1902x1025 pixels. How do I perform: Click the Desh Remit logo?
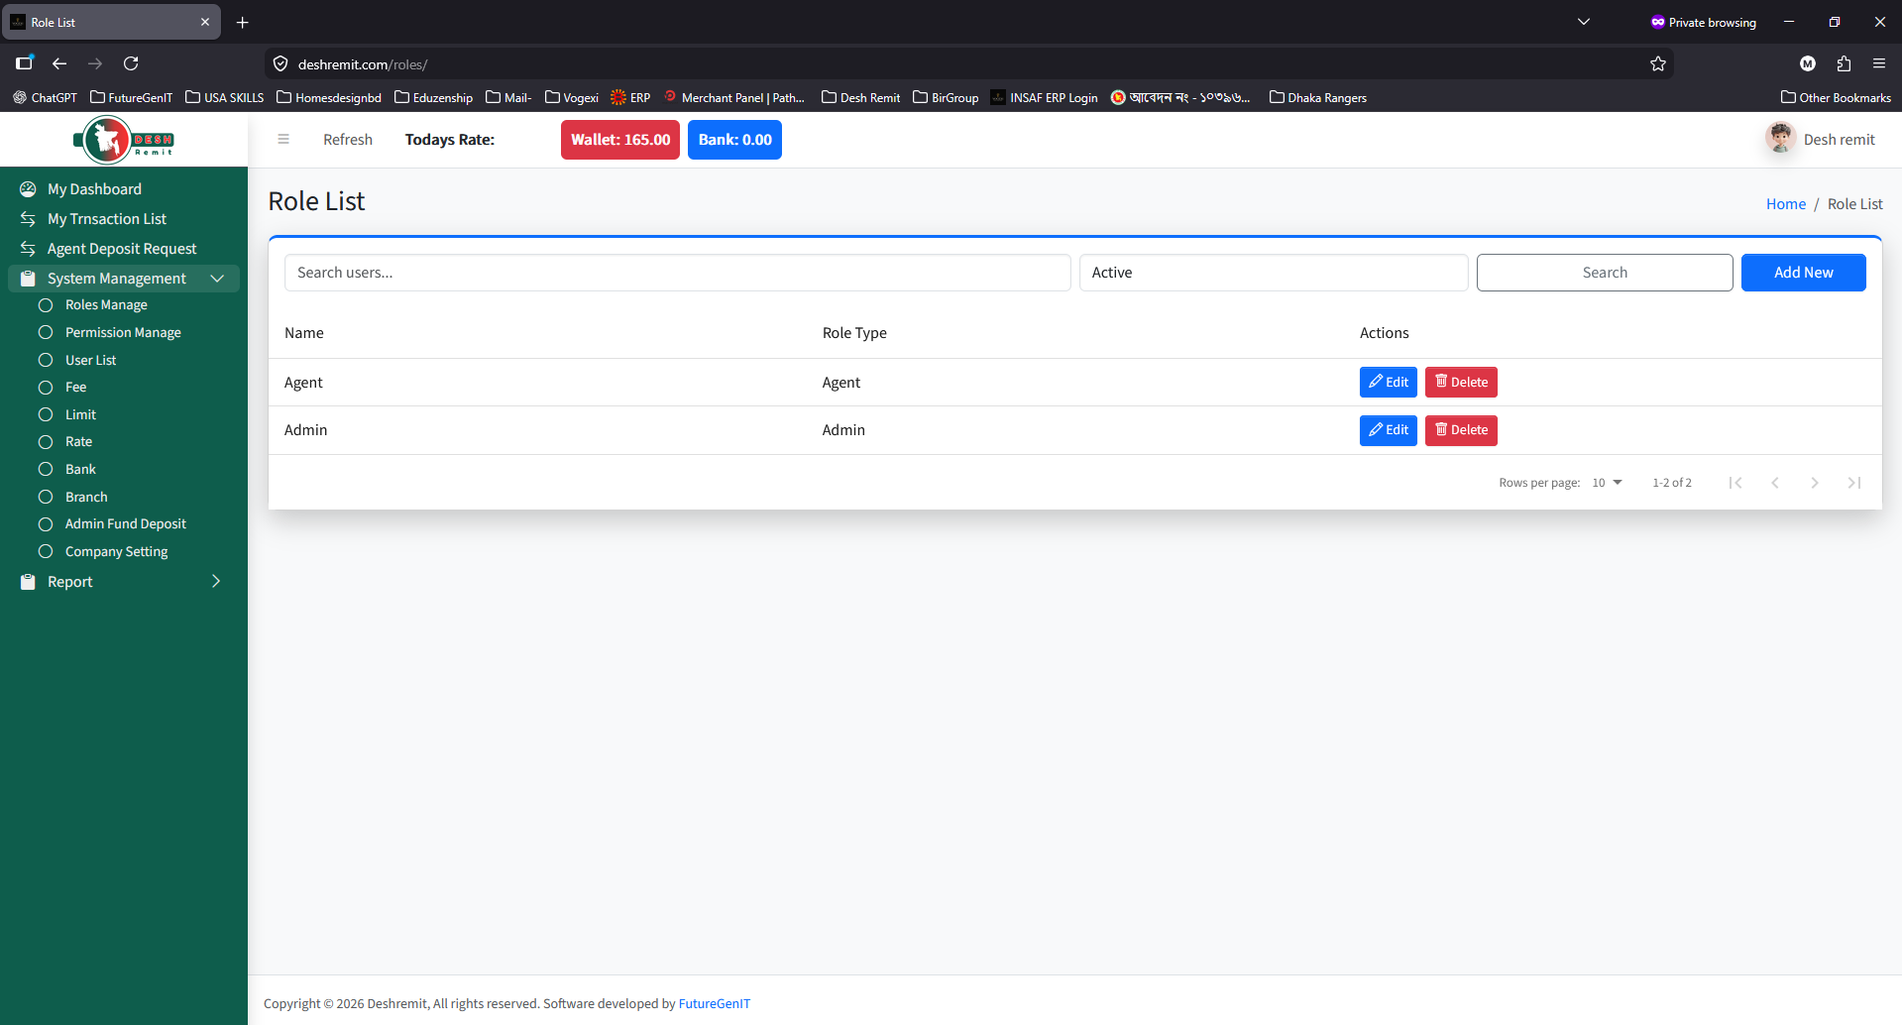(124, 140)
